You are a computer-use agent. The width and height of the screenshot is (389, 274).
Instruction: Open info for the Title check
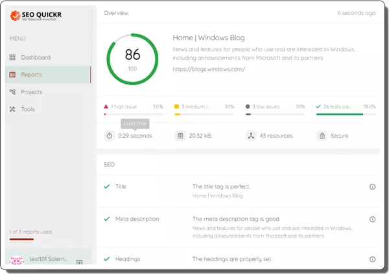coord(372,187)
